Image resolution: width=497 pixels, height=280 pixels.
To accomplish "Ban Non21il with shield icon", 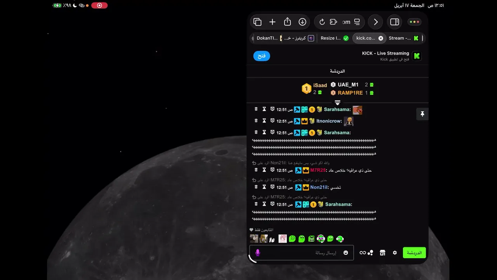I will 272,187.
